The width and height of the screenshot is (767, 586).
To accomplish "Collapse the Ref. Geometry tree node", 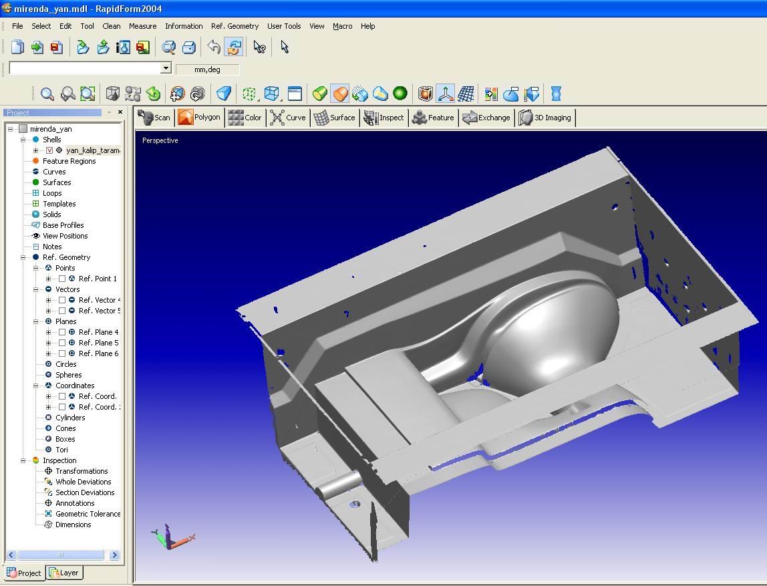I will 23,257.
